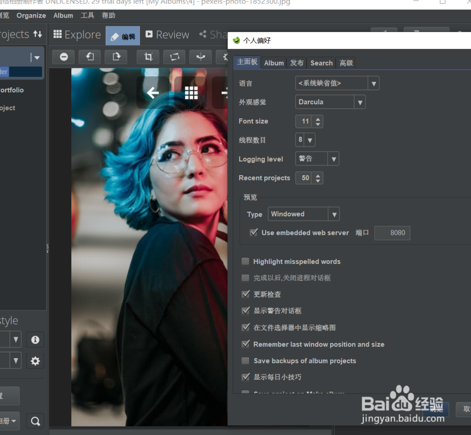Open the Review view

click(x=167, y=34)
